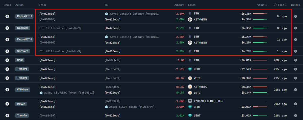The height and width of the screenshot is (120, 303).
Task: Click the 3.01M USDT amount
Action: click(x=181, y=115)
